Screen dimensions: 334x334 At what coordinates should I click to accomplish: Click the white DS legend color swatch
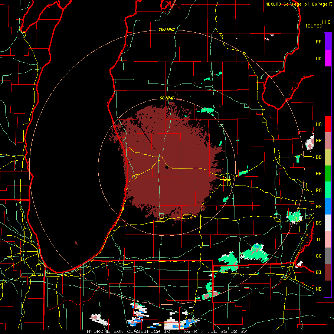coord(328,223)
